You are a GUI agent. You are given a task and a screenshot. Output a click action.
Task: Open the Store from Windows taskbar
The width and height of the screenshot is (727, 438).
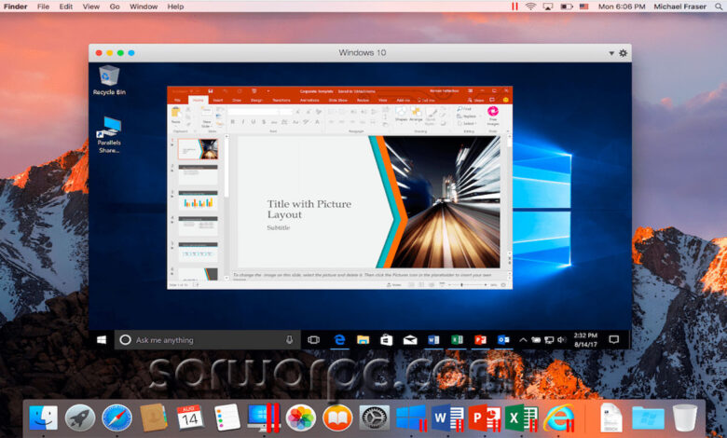tap(386, 340)
